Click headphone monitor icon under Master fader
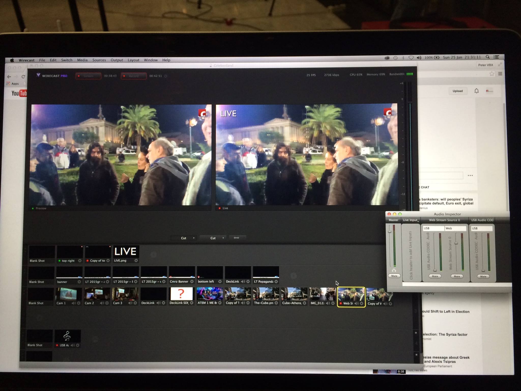The height and width of the screenshot is (391, 521). click(x=394, y=270)
